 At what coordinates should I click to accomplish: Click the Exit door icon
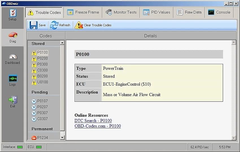[x=13, y=100]
